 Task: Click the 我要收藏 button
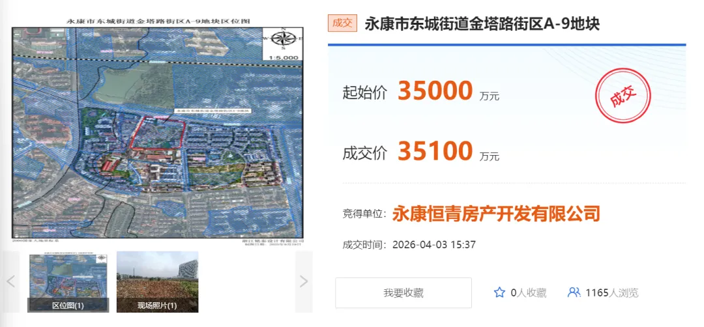click(403, 293)
